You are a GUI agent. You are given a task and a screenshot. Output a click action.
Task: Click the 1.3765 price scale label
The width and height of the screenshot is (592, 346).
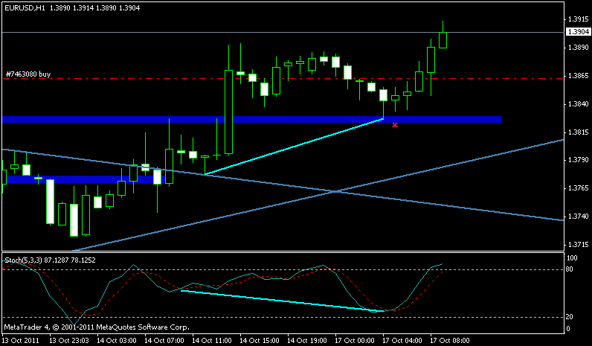coord(579,188)
